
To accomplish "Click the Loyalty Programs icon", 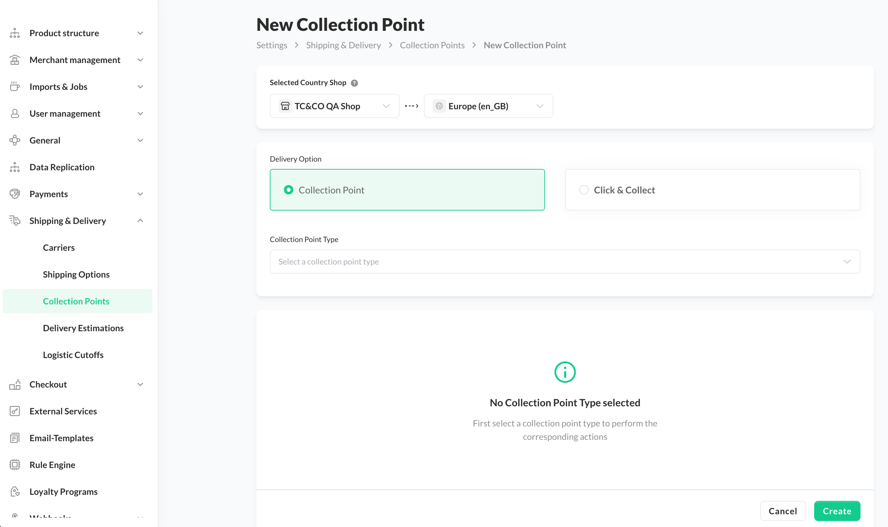I will coord(14,491).
